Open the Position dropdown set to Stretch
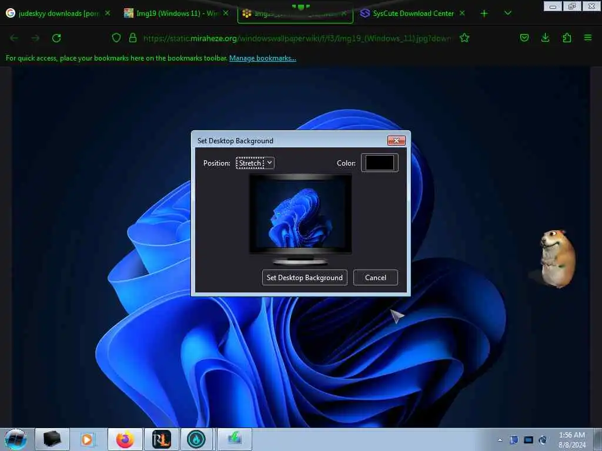 point(255,163)
